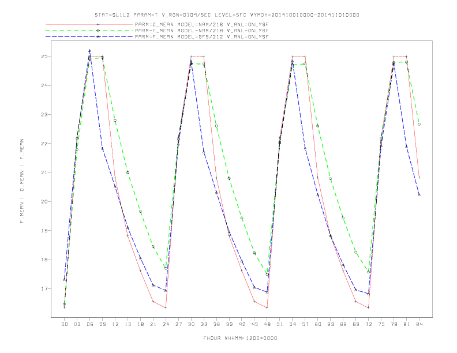Click the red plus marker at hour 24
Screen dimensions: 457x353
coord(166,307)
